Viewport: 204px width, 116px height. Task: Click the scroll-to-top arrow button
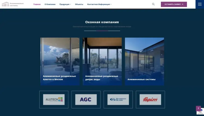click(198, 108)
